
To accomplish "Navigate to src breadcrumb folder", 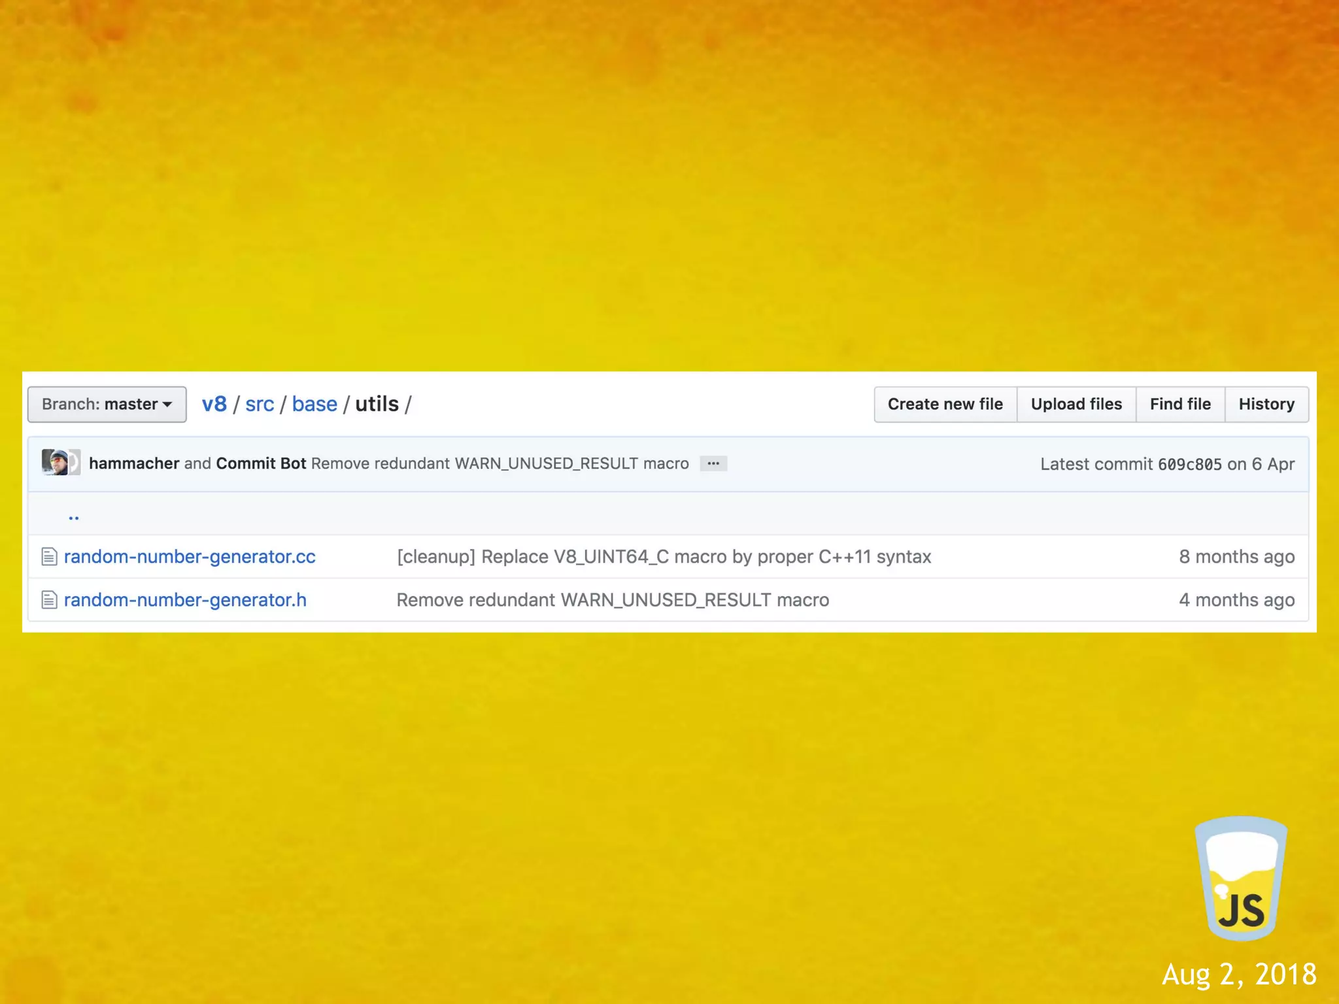I will (x=260, y=404).
